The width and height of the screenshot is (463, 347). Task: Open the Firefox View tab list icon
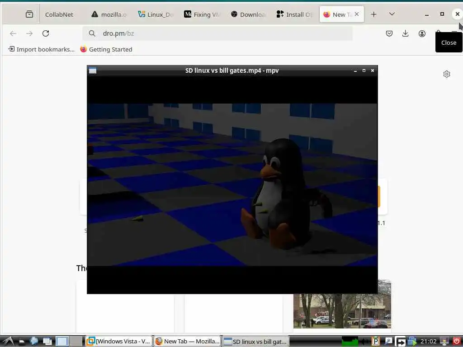point(29,14)
